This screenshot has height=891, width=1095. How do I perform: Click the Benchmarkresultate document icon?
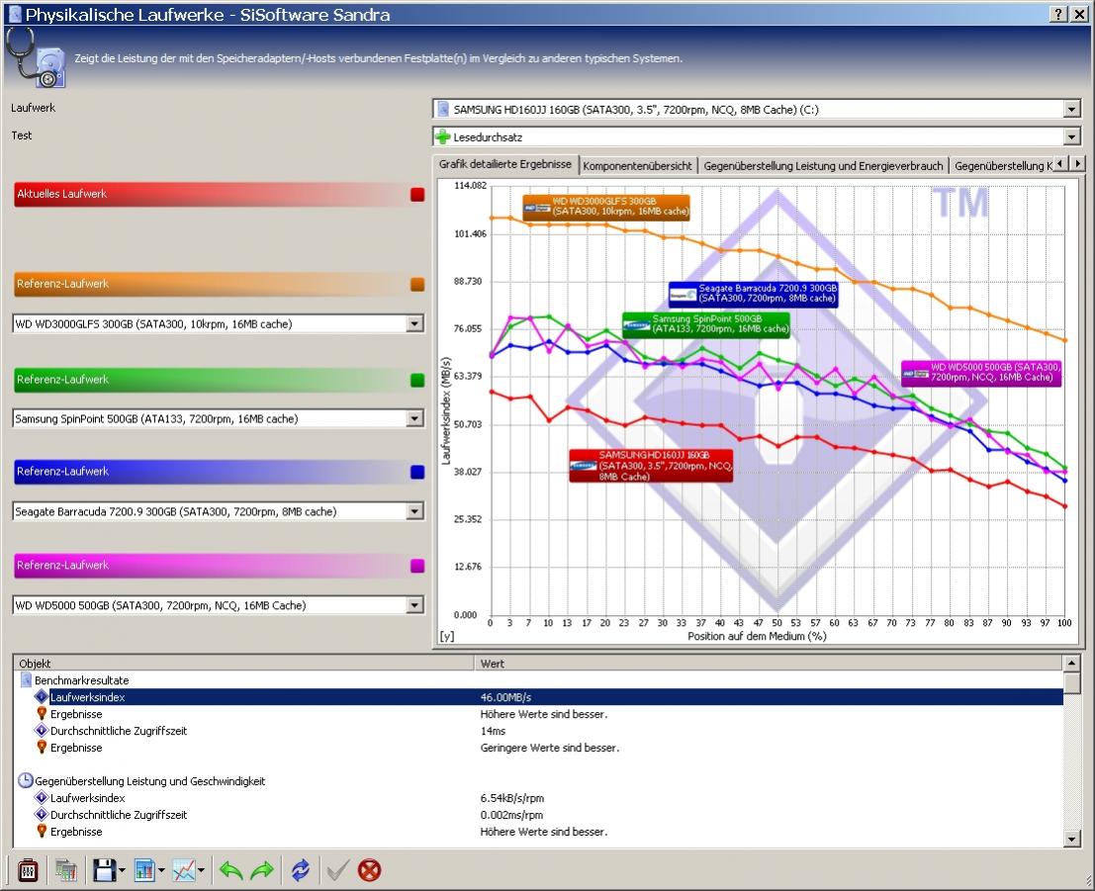point(27,680)
